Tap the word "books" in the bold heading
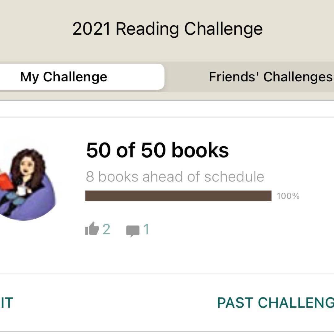The height and width of the screenshot is (334, 334). click(x=200, y=150)
